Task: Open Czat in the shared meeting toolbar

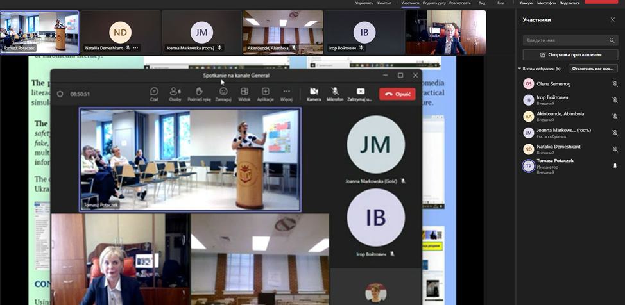Action: 154,94
